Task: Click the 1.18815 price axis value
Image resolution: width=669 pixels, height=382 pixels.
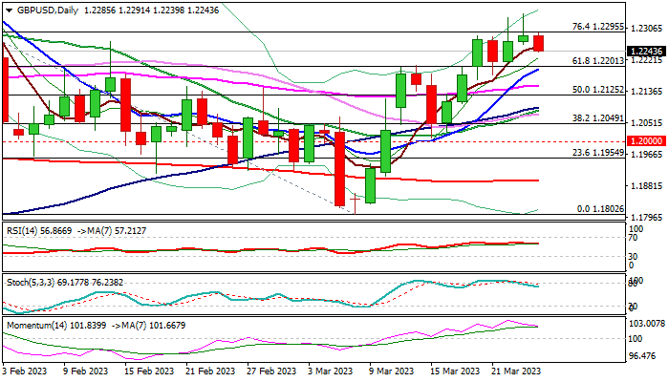Action: pos(646,186)
